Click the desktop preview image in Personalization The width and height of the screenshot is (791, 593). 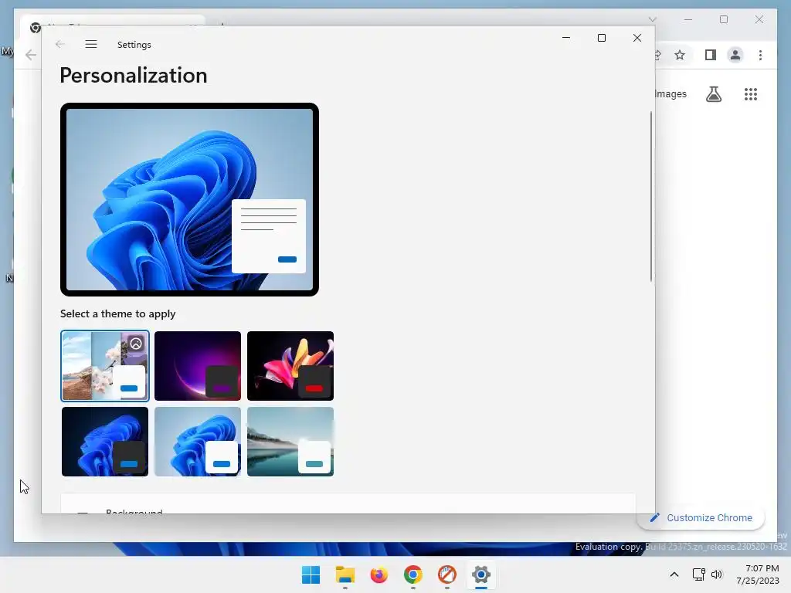(190, 200)
